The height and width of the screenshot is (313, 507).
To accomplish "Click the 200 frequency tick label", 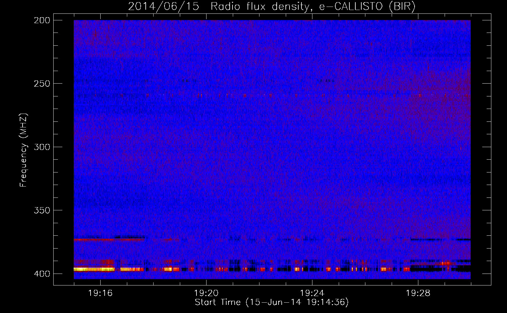I will (42, 20).
